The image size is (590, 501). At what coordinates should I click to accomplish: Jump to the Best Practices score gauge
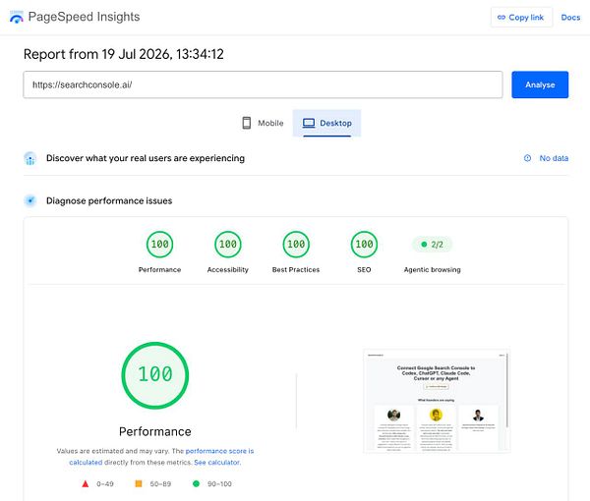pos(296,245)
